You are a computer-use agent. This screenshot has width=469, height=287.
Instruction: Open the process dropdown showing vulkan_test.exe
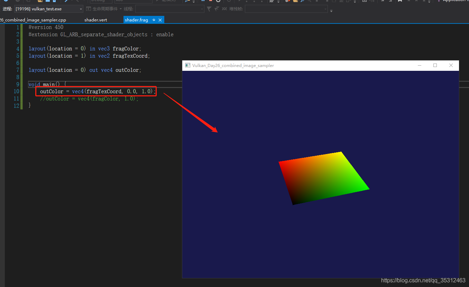[x=81, y=9]
